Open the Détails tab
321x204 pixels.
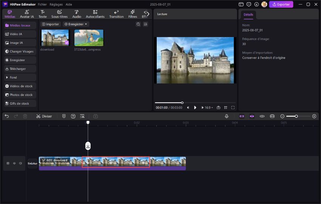[x=248, y=14]
